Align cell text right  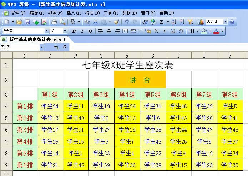point(117,31)
